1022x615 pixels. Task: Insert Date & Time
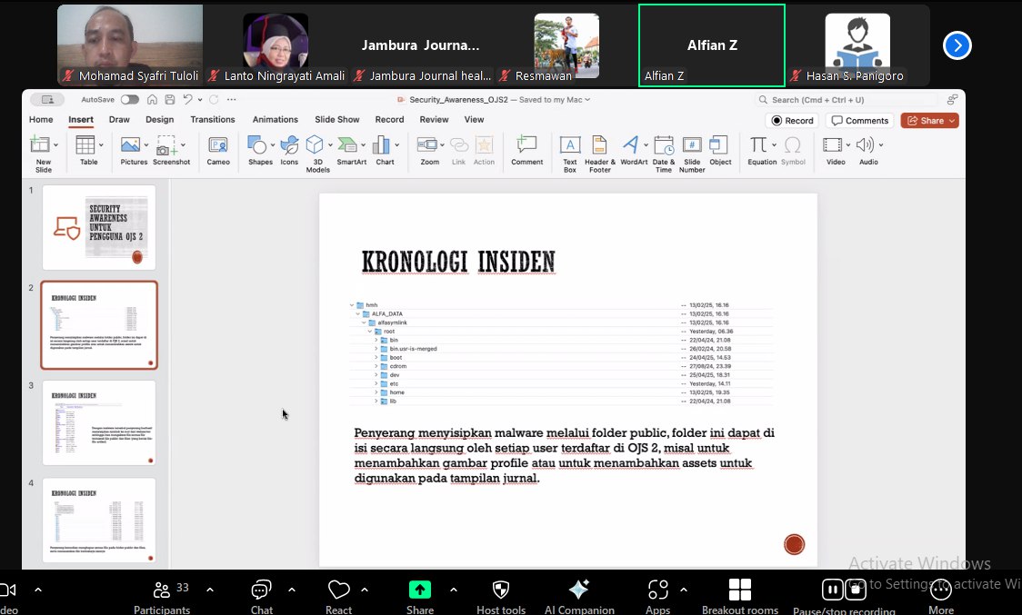[664, 154]
